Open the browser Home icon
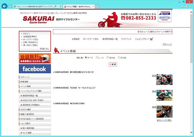This screenshot has width=194, height=137. [182, 6]
